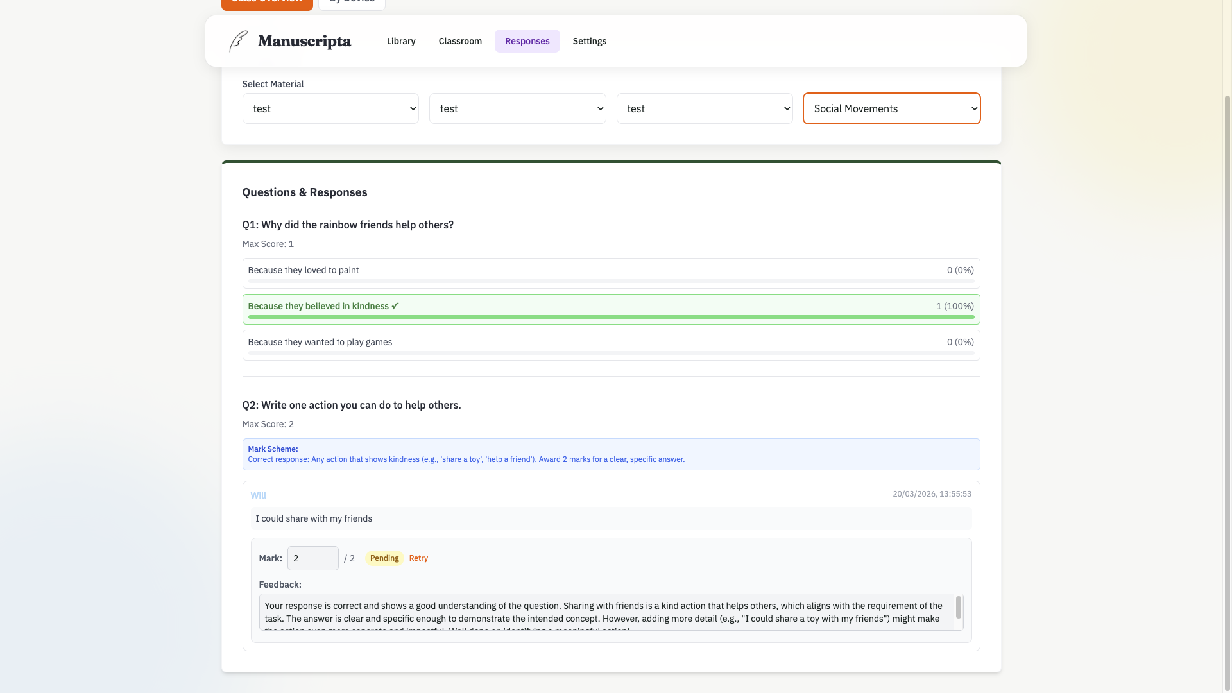Screen dimensions: 1232x693
Task: Click the Class Overview button
Action: pyautogui.click(x=267, y=2)
